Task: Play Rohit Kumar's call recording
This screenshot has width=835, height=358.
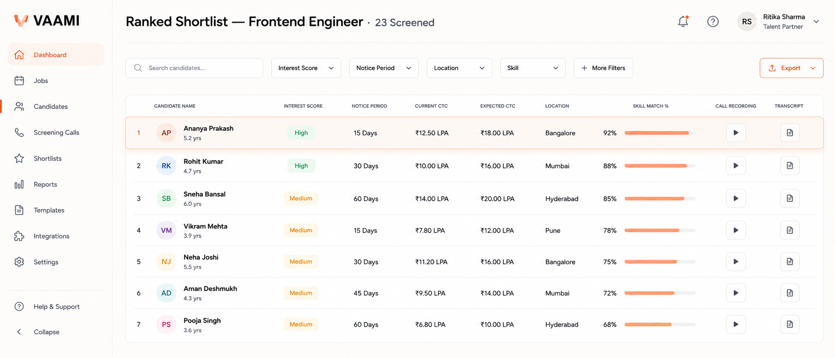Action: tap(736, 166)
